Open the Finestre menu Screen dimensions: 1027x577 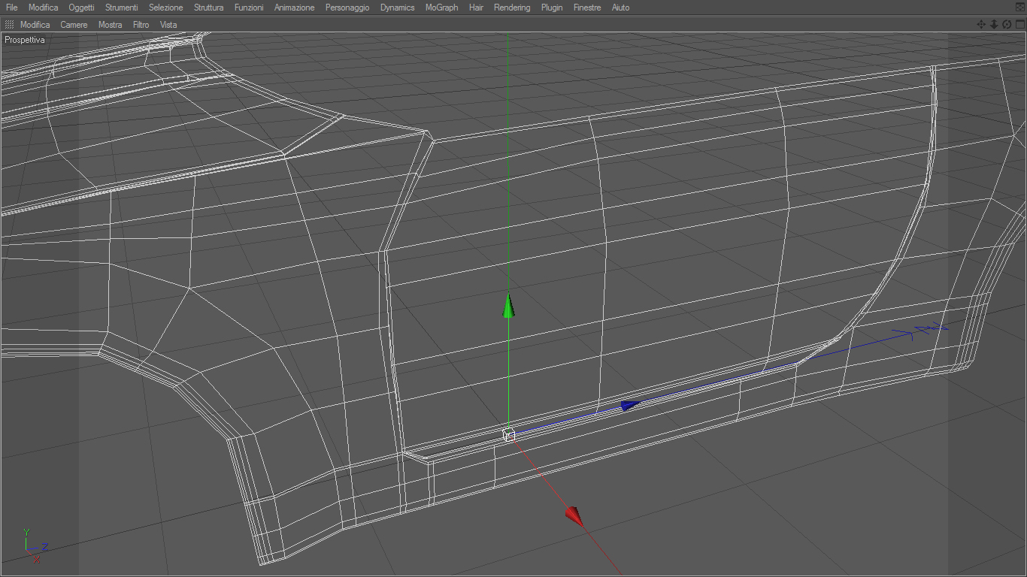tap(587, 8)
